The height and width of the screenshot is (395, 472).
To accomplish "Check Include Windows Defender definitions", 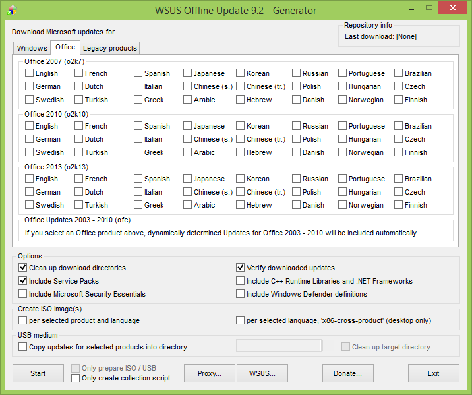I will (241, 294).
